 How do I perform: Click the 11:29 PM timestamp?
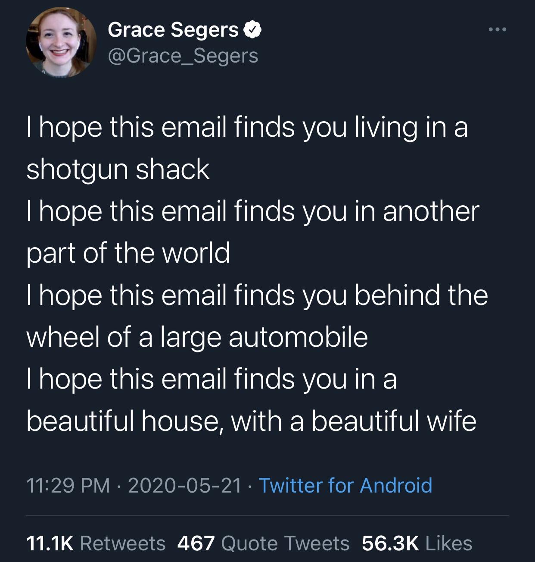pos(68,485)
